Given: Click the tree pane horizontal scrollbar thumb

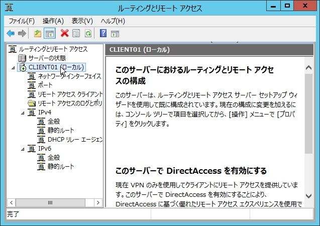Looking at the screenshot, I should click(x=50, y=202).
